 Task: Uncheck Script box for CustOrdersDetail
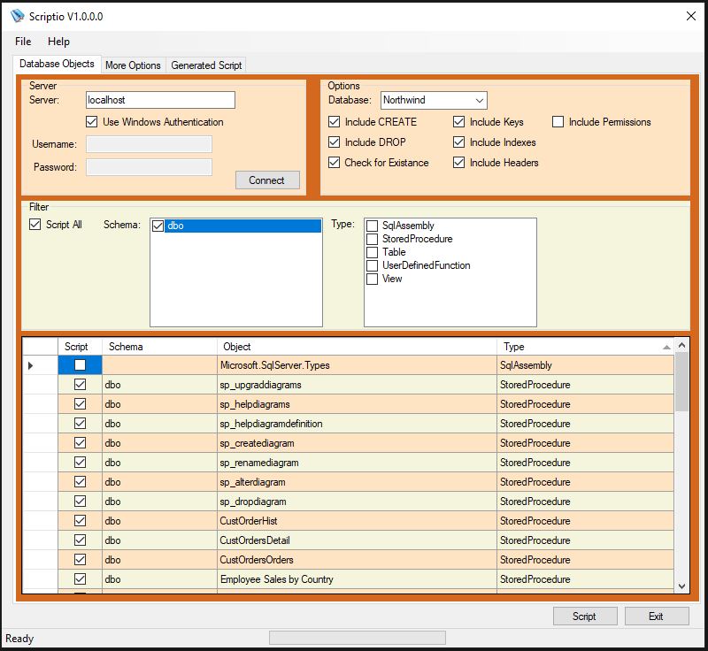(x=80, y=540)
